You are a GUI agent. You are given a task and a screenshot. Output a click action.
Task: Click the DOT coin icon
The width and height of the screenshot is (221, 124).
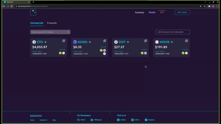coord(116,42)
